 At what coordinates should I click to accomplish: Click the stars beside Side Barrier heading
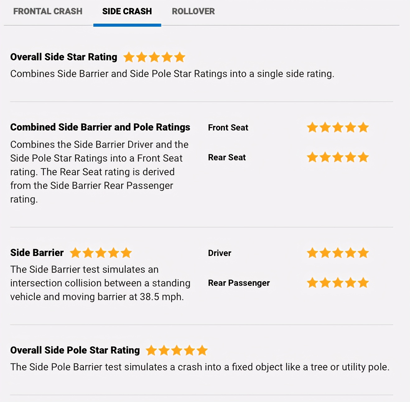coord(101,253)
